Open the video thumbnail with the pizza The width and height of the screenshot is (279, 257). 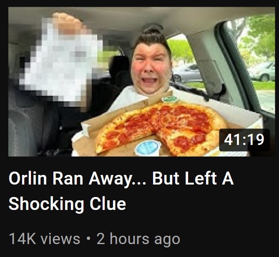(142, 82)
